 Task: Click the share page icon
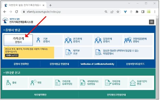click(x=112, y=12)
